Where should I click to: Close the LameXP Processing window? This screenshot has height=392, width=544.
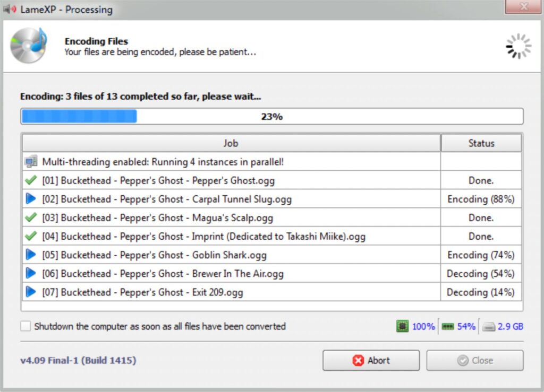[523, 6]
